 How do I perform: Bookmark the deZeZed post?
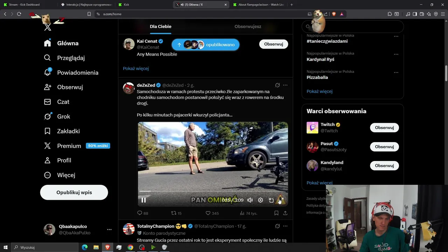(276, 213)
